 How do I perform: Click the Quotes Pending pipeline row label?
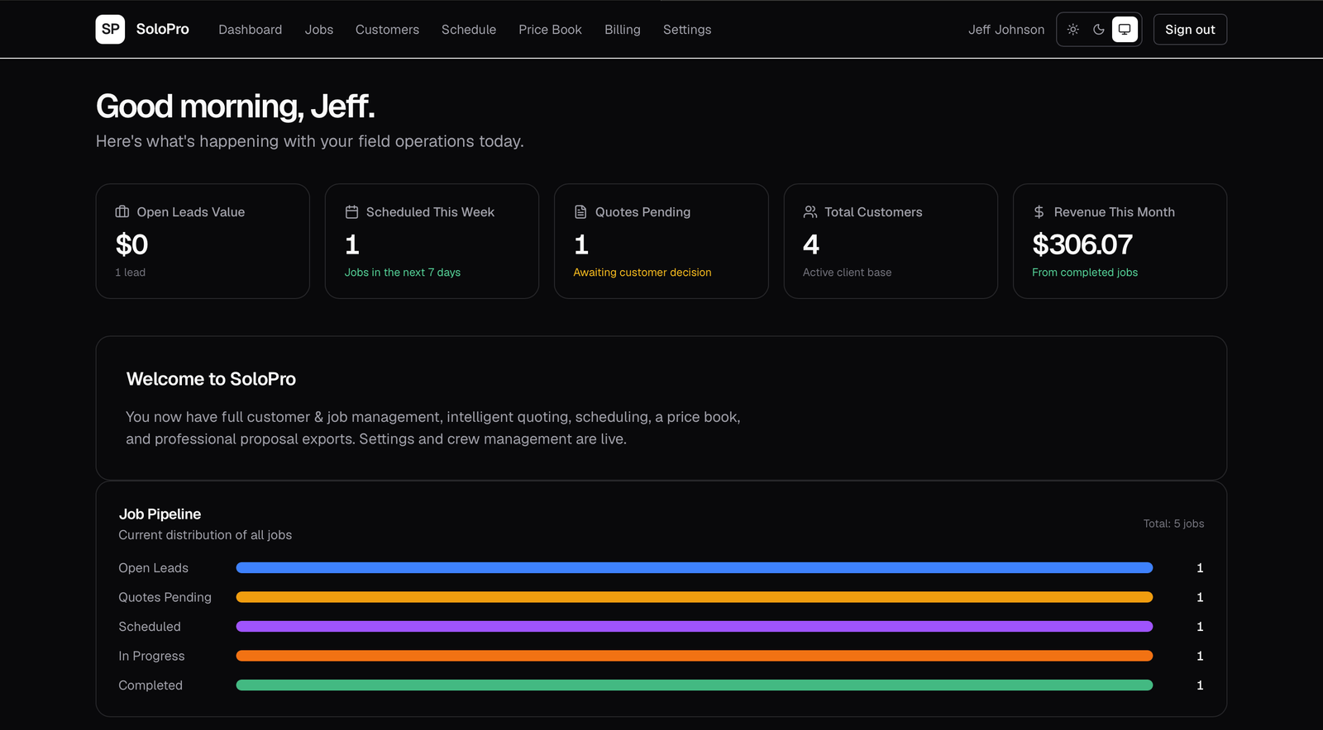[x=165, y=597]
